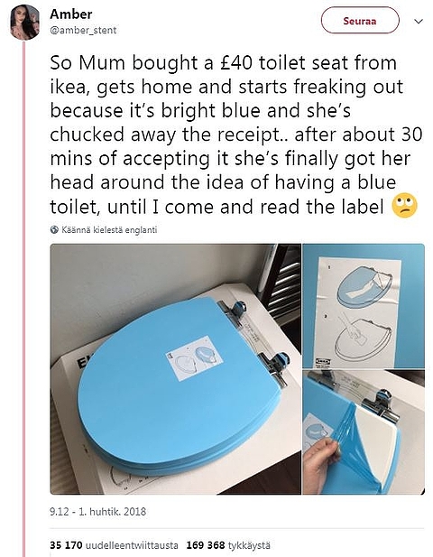Screen dimensions: 433x557
Task: Click the pink thread line below avatar
Action: (x=24, y=299)
